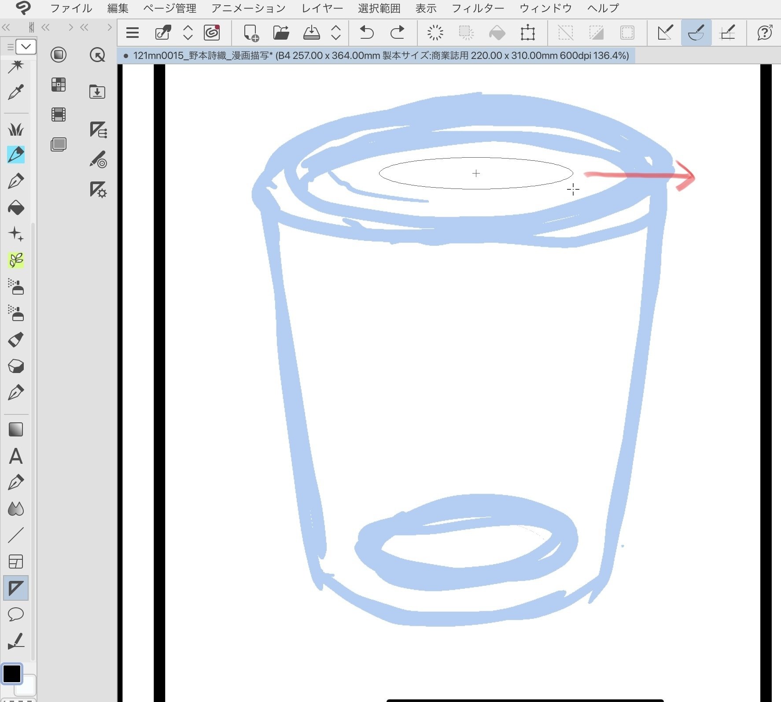
Task: Toggle snap to special ruler
Action: 696,33
